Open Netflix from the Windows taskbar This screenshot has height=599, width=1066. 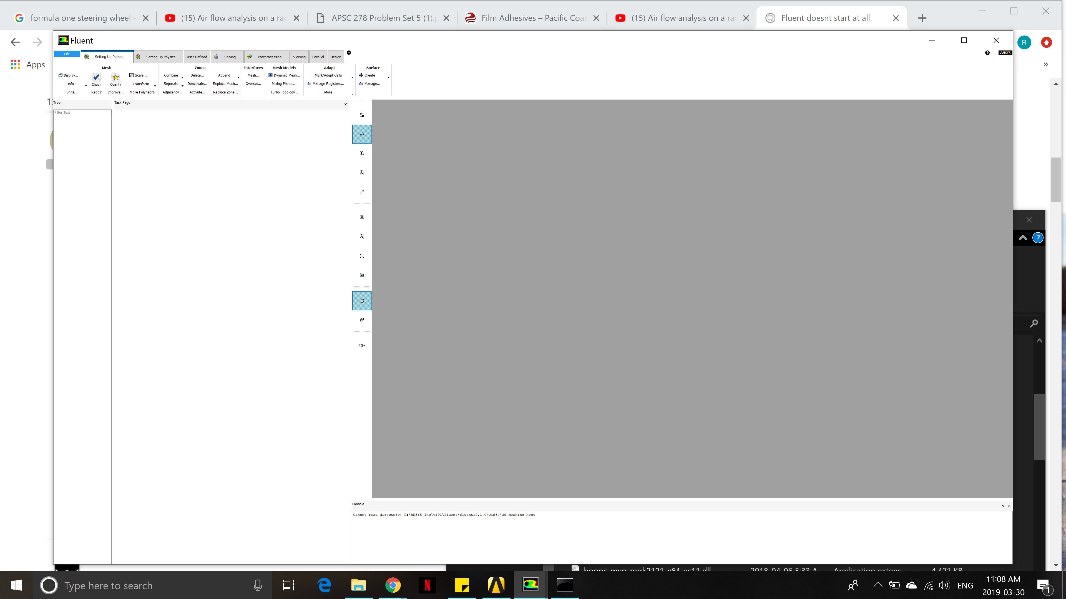pyautogui.click(x=427, y=585)
